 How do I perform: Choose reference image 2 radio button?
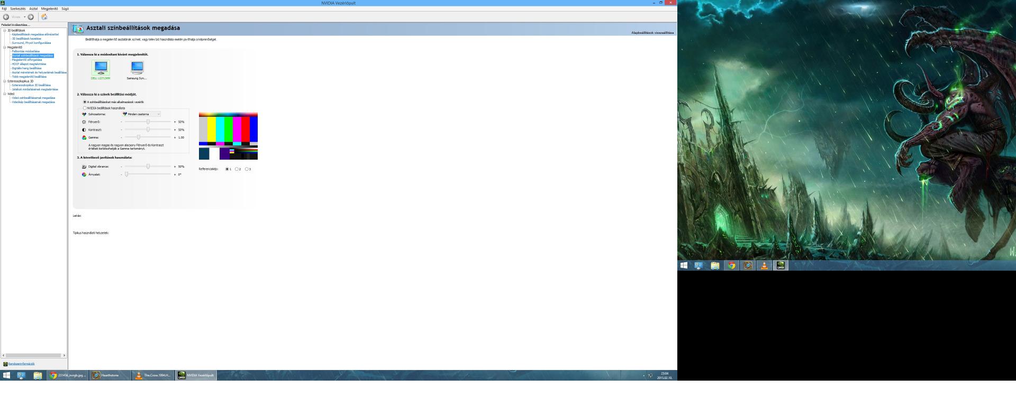click(x=237, y=169)
